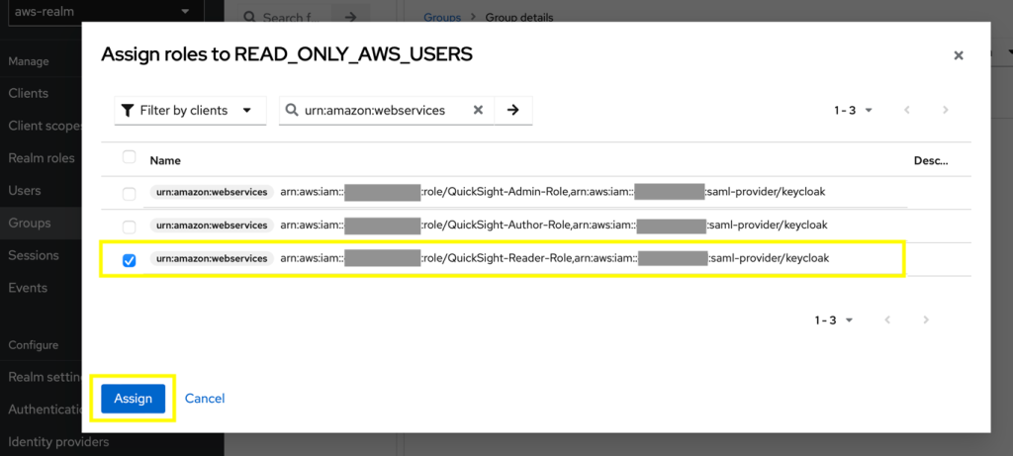Uncheck the QuickSight-Reader-Role checkbox
This screenshot has height=456, width=1013.
tap(130, 260)
